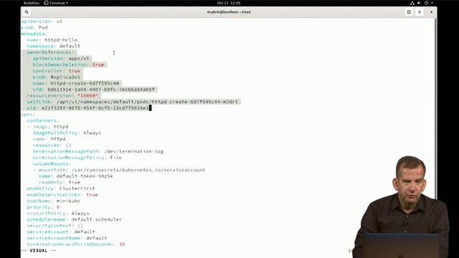Click the 'dnsPolicy: ClusterFirst' line
Image resolution: width=459 pixels, height=258 pixels.
61,188
